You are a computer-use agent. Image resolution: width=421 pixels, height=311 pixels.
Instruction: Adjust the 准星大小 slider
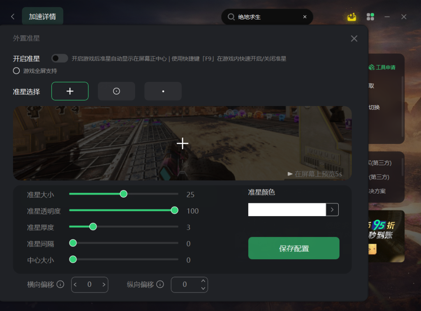point(123,194)
